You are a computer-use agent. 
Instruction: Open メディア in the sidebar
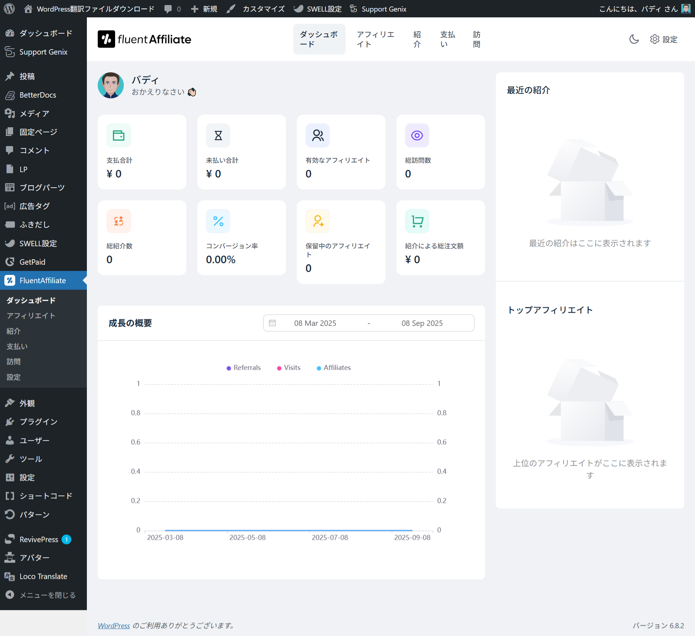coord(43,114)
